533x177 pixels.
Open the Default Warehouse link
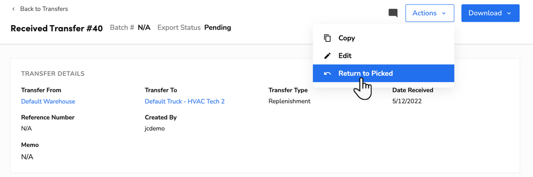48,101
